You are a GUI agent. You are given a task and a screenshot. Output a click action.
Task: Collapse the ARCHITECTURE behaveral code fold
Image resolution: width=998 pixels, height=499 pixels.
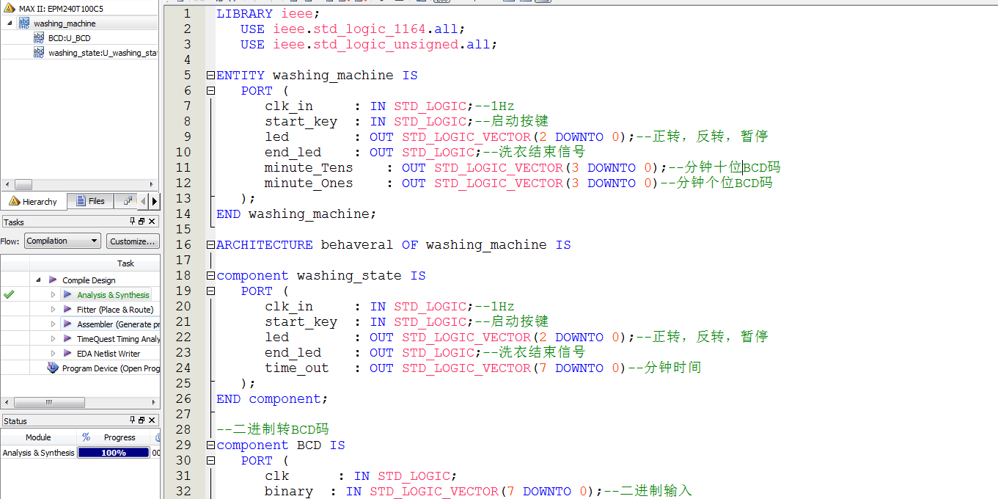211,245
